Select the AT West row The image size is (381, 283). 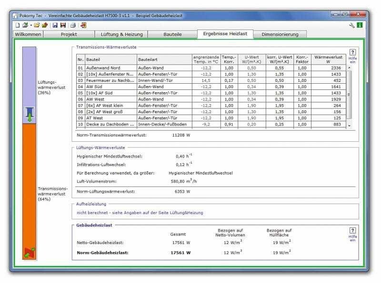click(211, 118)
